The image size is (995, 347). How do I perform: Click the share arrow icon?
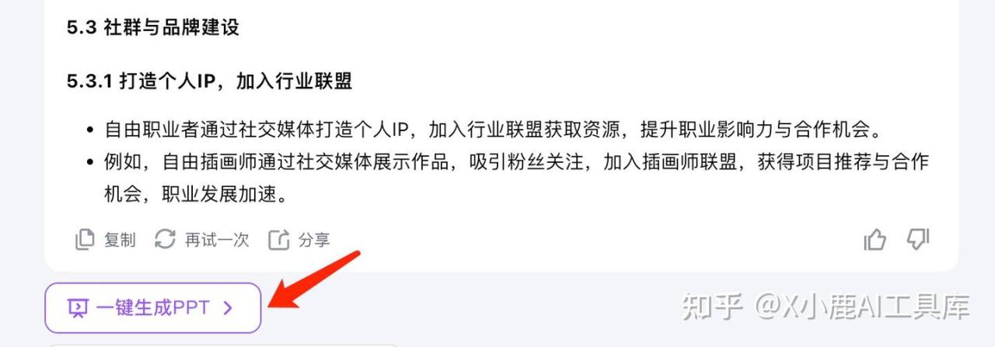[278, 240]
